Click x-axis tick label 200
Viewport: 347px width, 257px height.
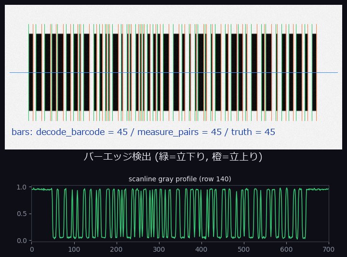(117, 249)
